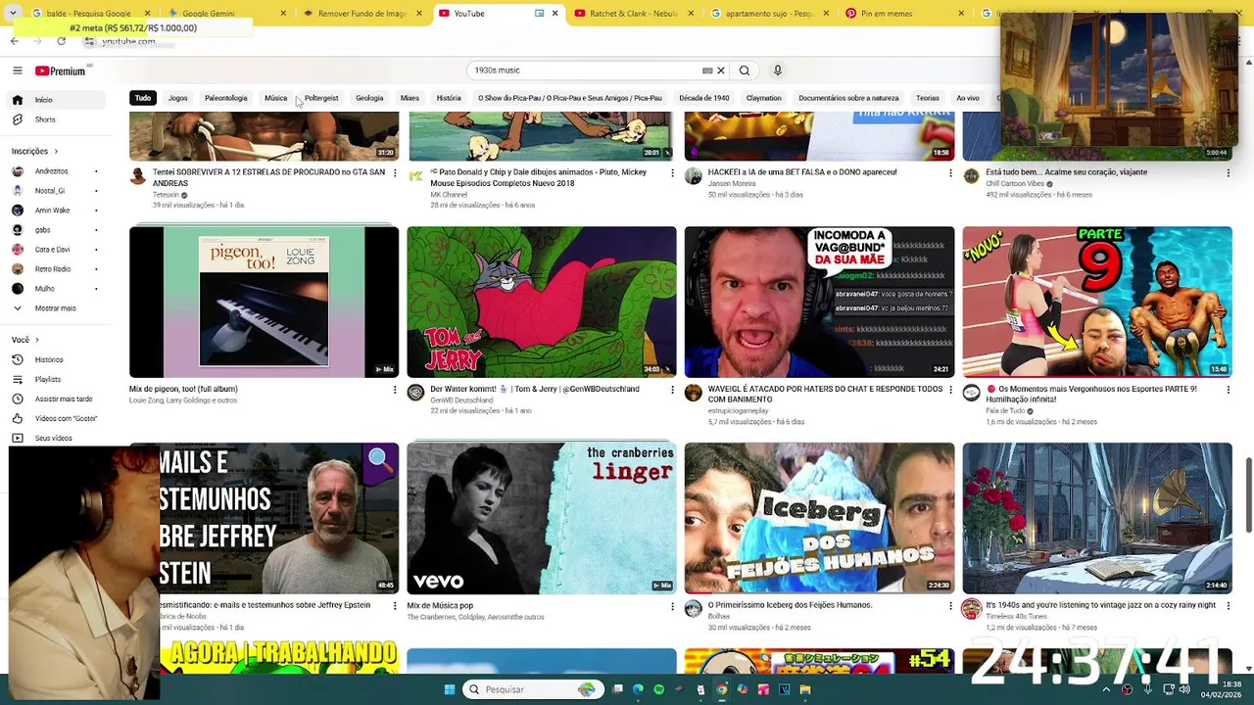
Task: Open the Mix de pigeon, too! title
Action: point(183,390)
